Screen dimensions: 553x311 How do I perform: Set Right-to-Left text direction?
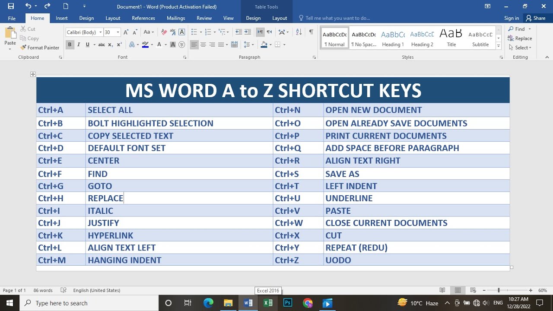click(269, 32)
